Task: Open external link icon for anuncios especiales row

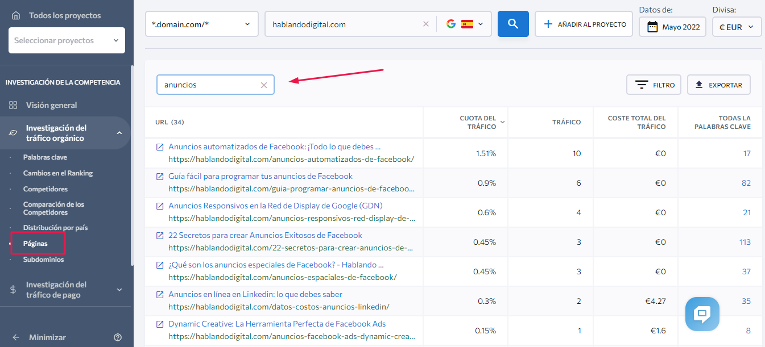Action: click(x=160, y=265)
